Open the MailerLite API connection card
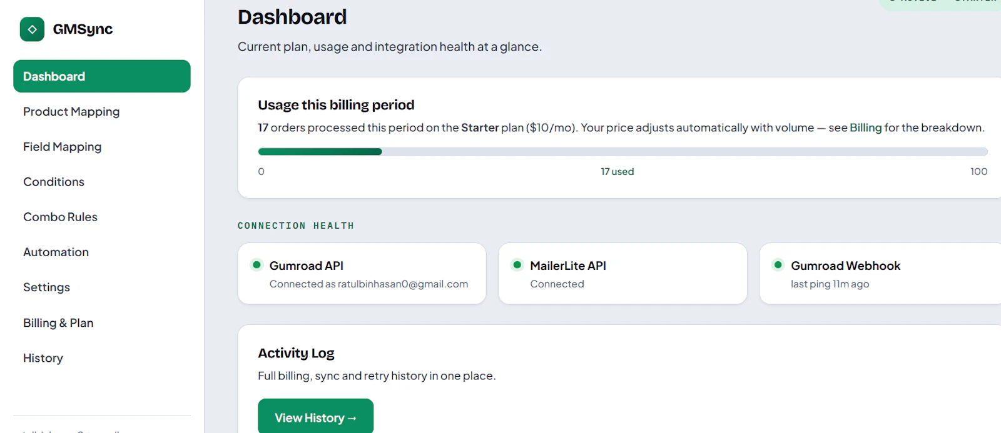Screen dimensions: 1001x433 tap(622, 274)
